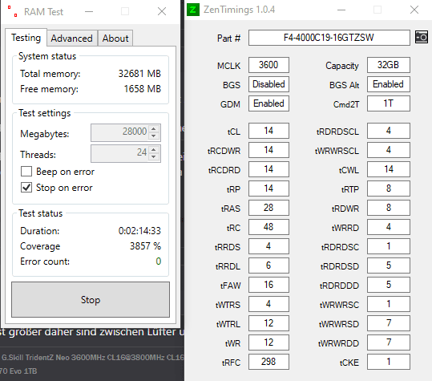The height and width of the screenshot is (381, 432).
Task: Click the tWRWRSCL value box
Action: 388,150
